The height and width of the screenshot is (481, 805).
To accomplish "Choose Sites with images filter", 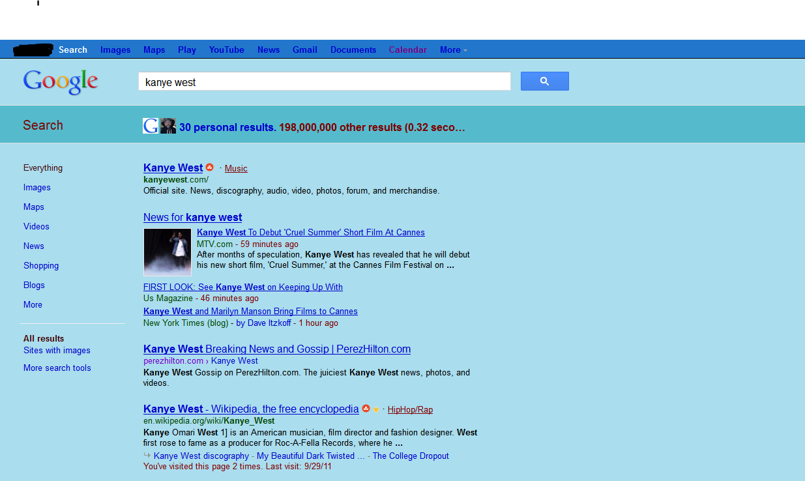I will click(x=57, y=350).
